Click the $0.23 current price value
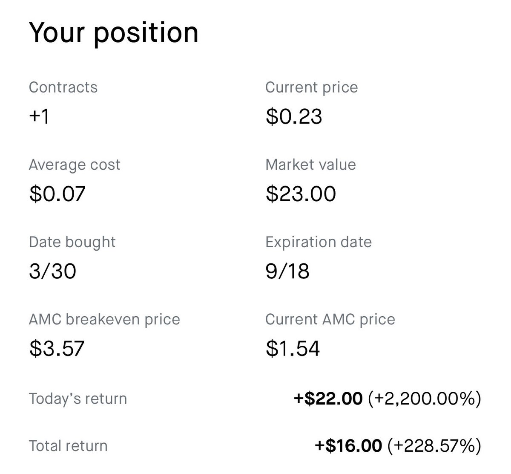 [x=294, y=116]
